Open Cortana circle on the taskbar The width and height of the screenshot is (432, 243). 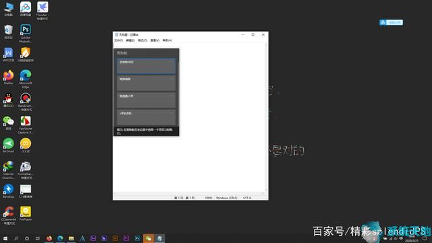(27, 238)
